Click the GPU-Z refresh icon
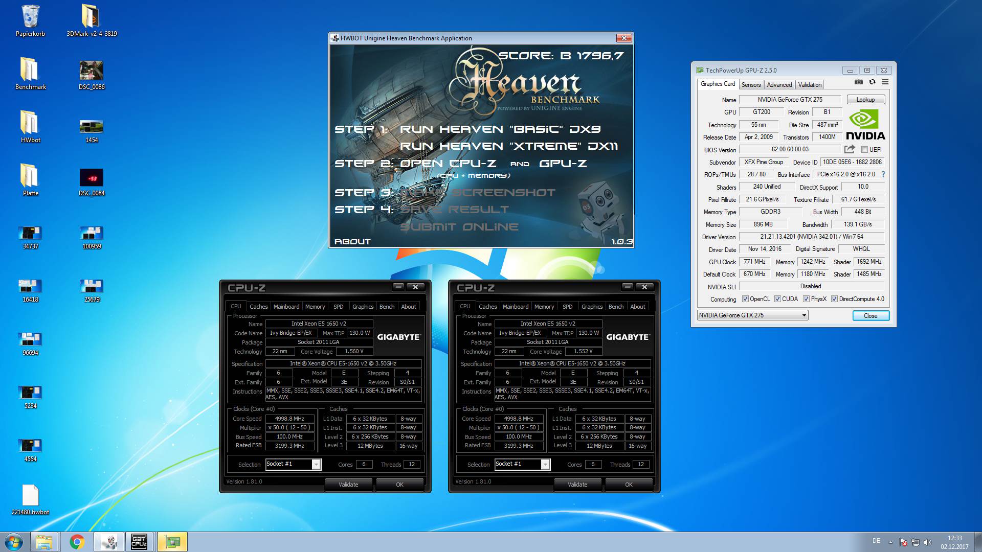 click(x=872, y=82)
